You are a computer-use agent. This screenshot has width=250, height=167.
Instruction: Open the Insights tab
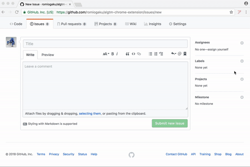[x=152, y=24]
